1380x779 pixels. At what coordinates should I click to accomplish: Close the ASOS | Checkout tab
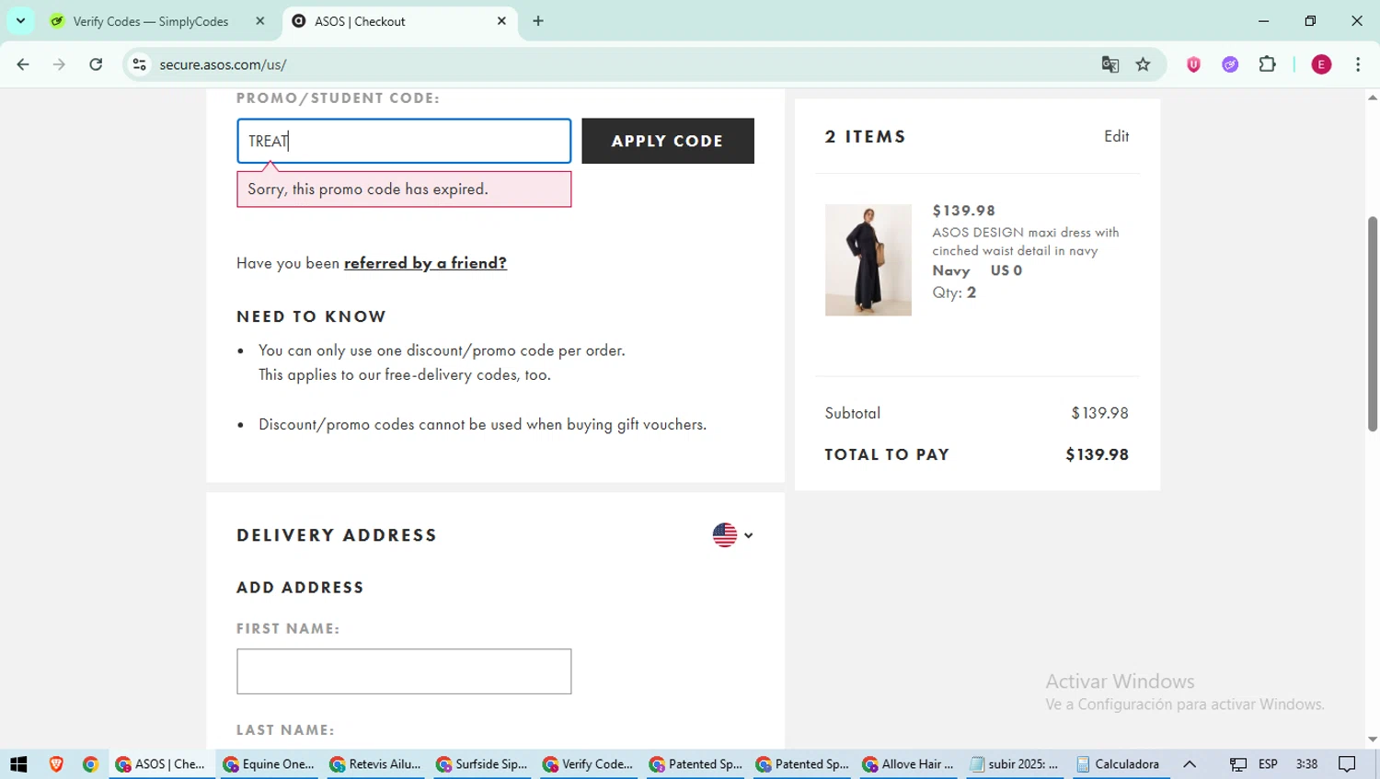coord(501,21)
